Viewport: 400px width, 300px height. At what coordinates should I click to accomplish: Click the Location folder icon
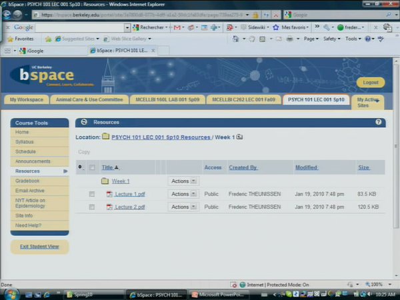105,136
